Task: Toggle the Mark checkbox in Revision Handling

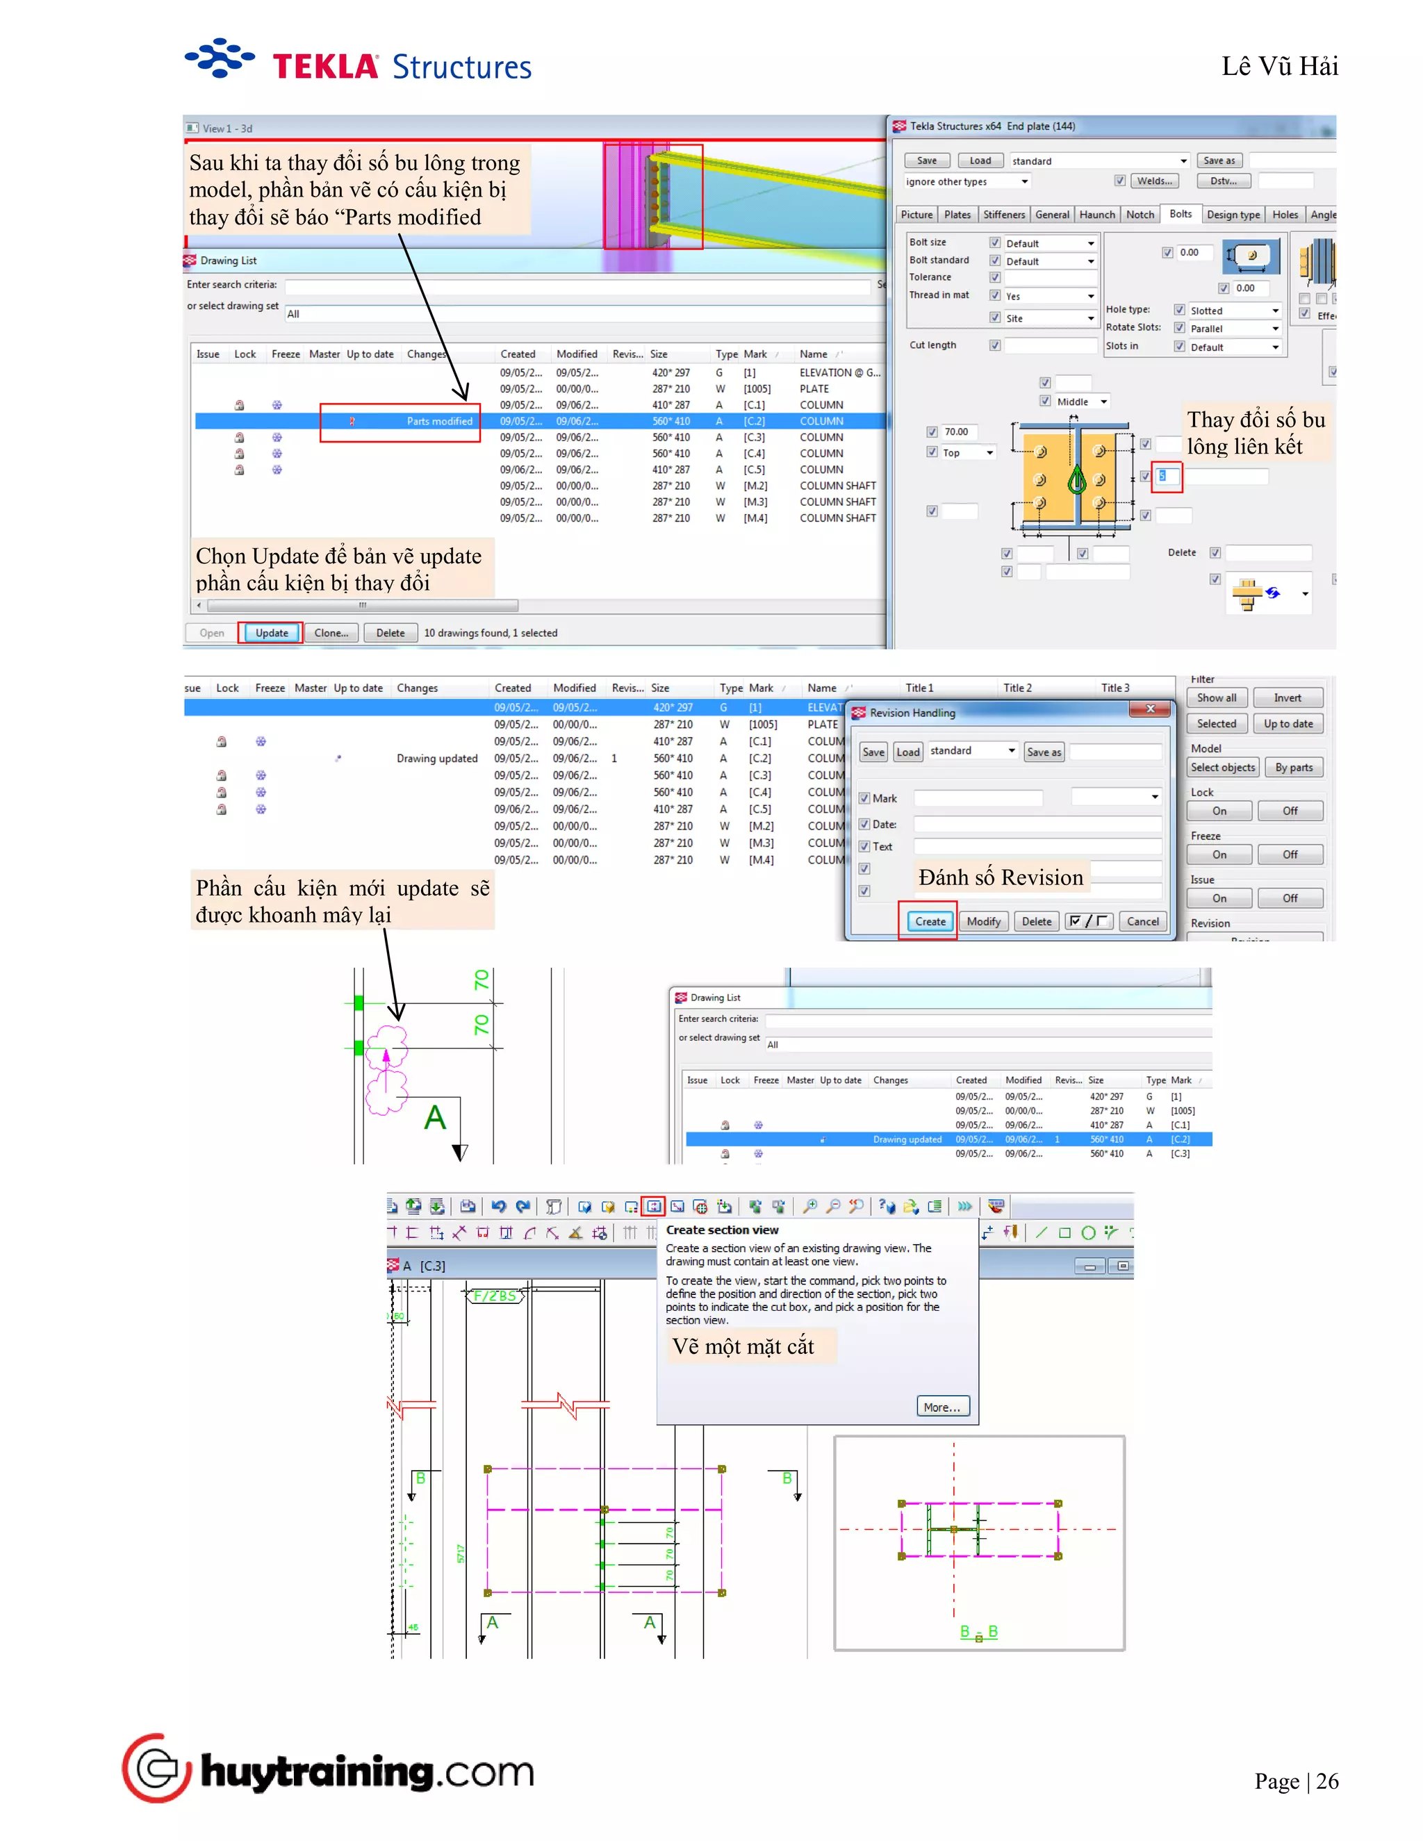Action: (x=864, y=798)
